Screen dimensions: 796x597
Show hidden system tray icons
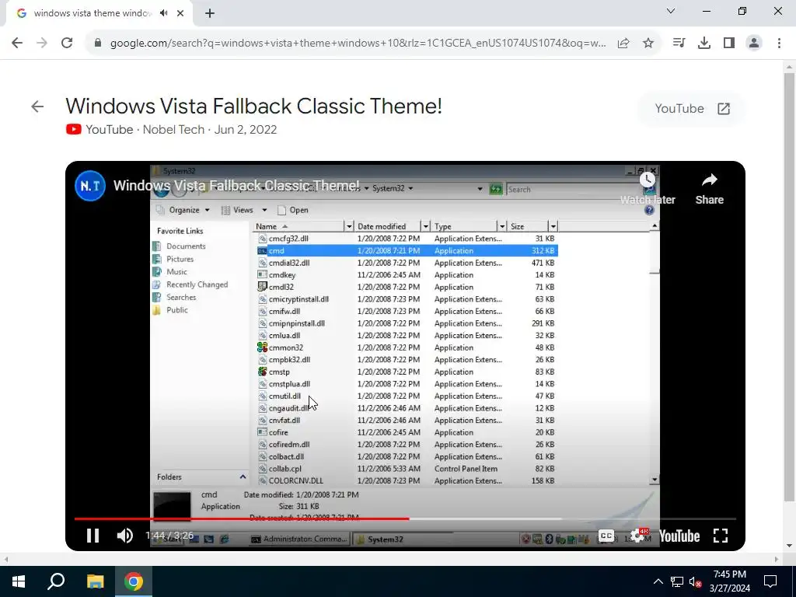click(658, 581)
